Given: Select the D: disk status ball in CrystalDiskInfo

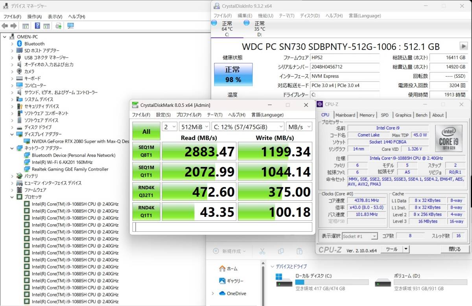Looking at the screenshot, I should pos(247,23).
